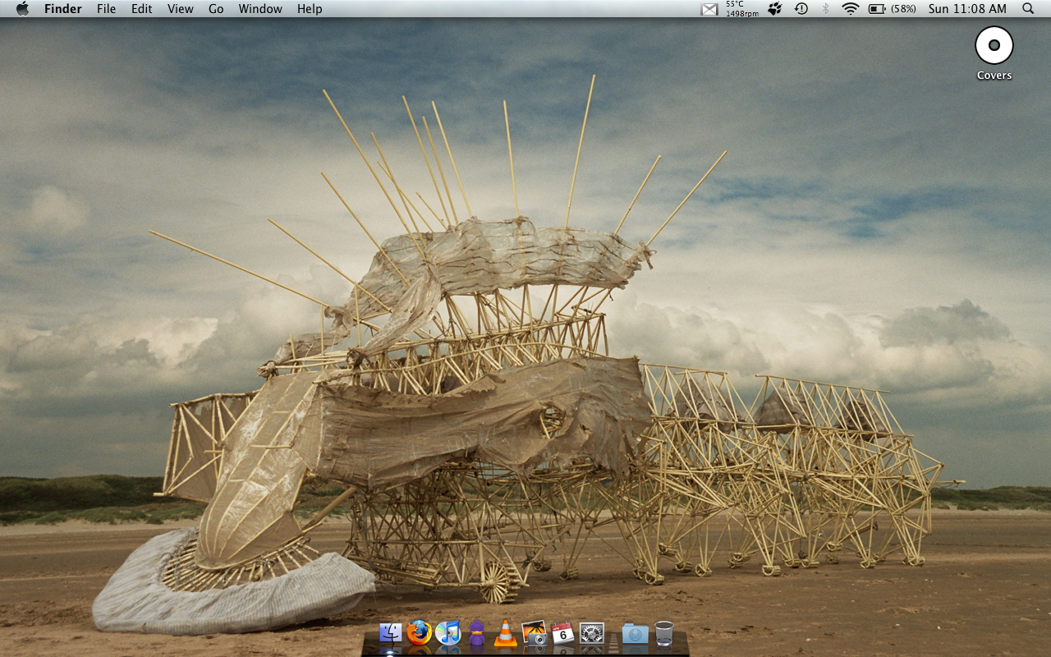This screenshot has width=1051, height=657.
Task: Open Adium purple duck icon
Action: pyautogui.click(x=476, y=633)
